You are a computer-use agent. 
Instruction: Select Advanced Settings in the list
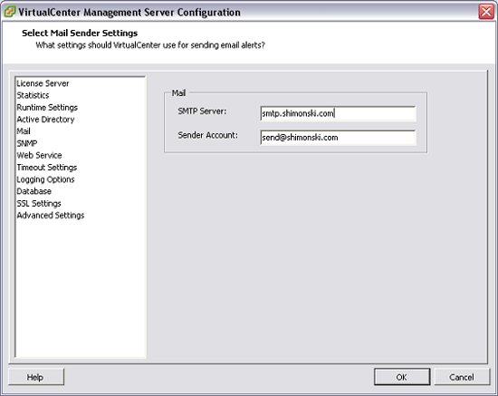[x=51, y=216]
